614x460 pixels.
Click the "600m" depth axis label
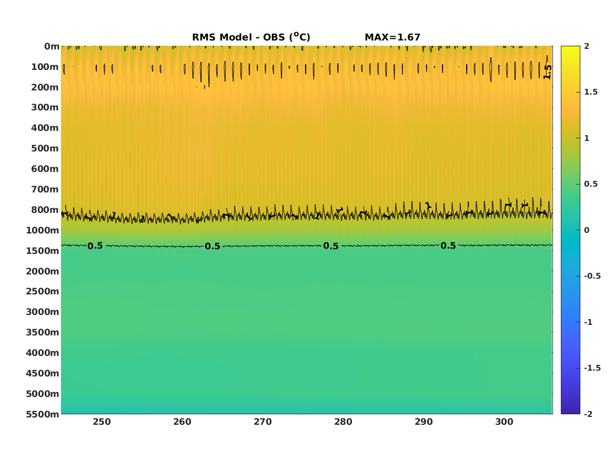pos(45,169)
